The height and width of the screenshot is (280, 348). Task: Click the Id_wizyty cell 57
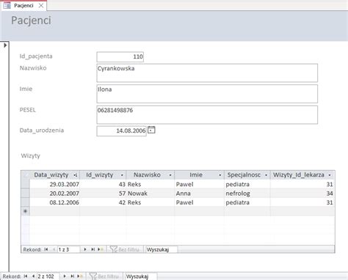(103, 194)
